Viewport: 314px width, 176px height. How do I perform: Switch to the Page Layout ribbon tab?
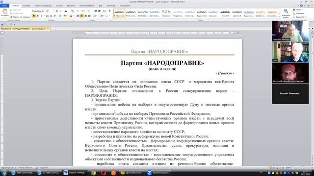pyautogui.click(x=43, y=6)
